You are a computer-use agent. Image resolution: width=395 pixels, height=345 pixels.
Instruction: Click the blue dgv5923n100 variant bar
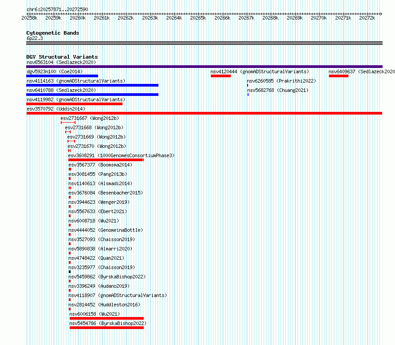point(62,76)
